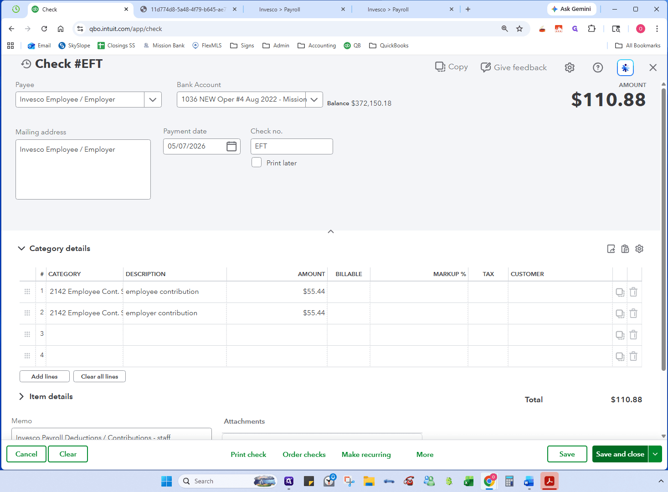Delete empty line 4 row
This screenshot has height=492, width=668.
(633, 356)
